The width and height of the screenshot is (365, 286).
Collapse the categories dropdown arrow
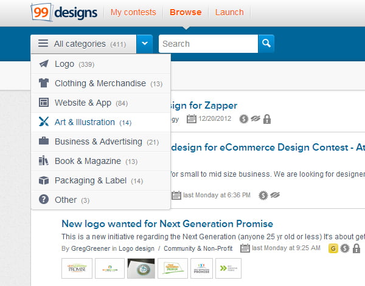[145, 44]
